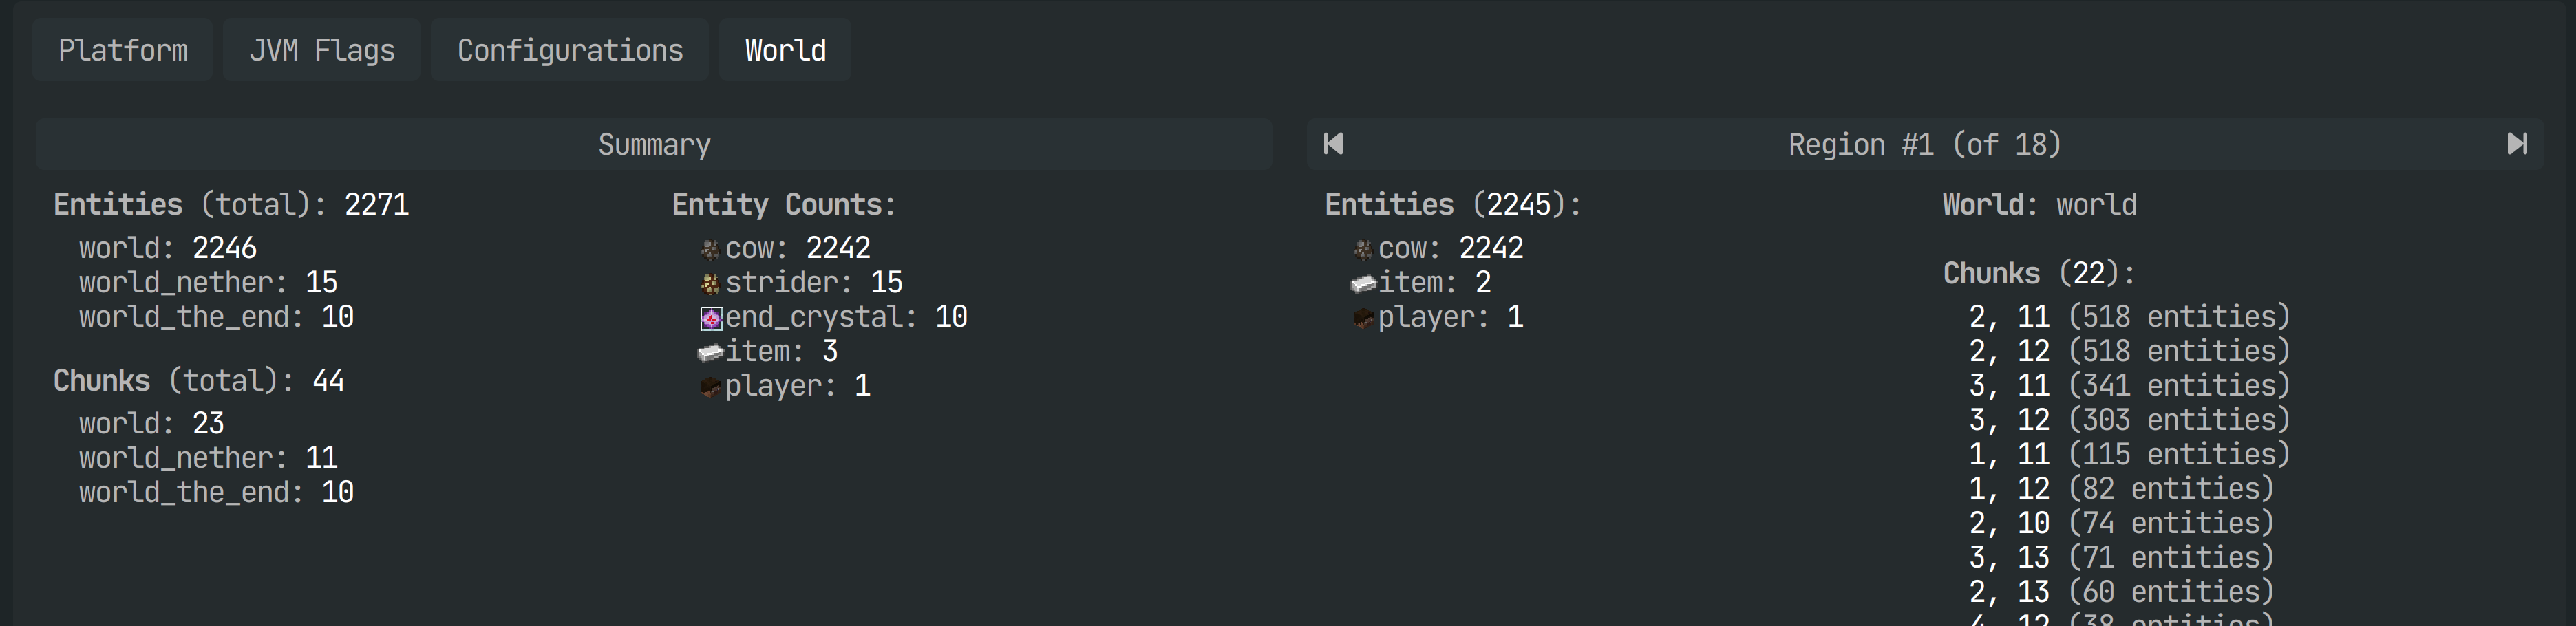Click the item icon in Entity Counts

click(710, 352)
